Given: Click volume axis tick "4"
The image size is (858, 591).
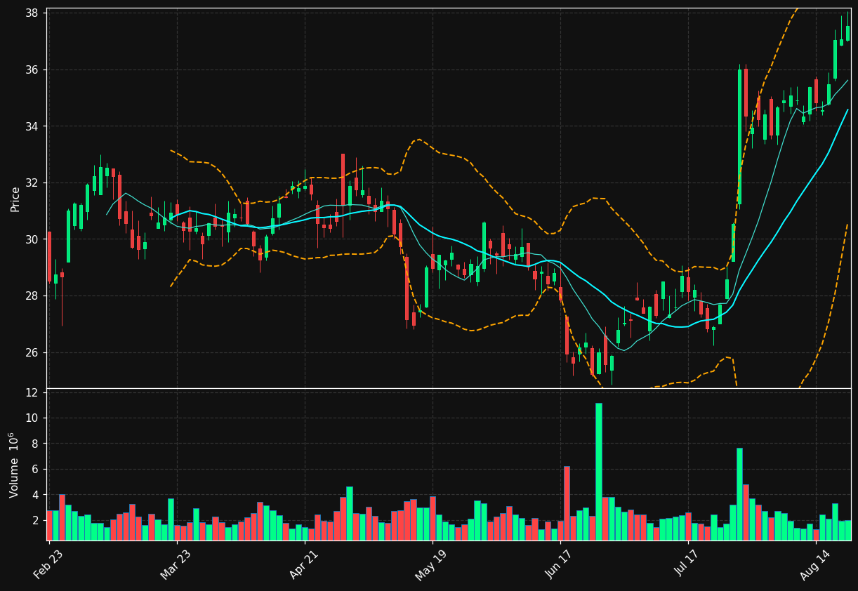Looking at the screenshot, I should (35, 495).
